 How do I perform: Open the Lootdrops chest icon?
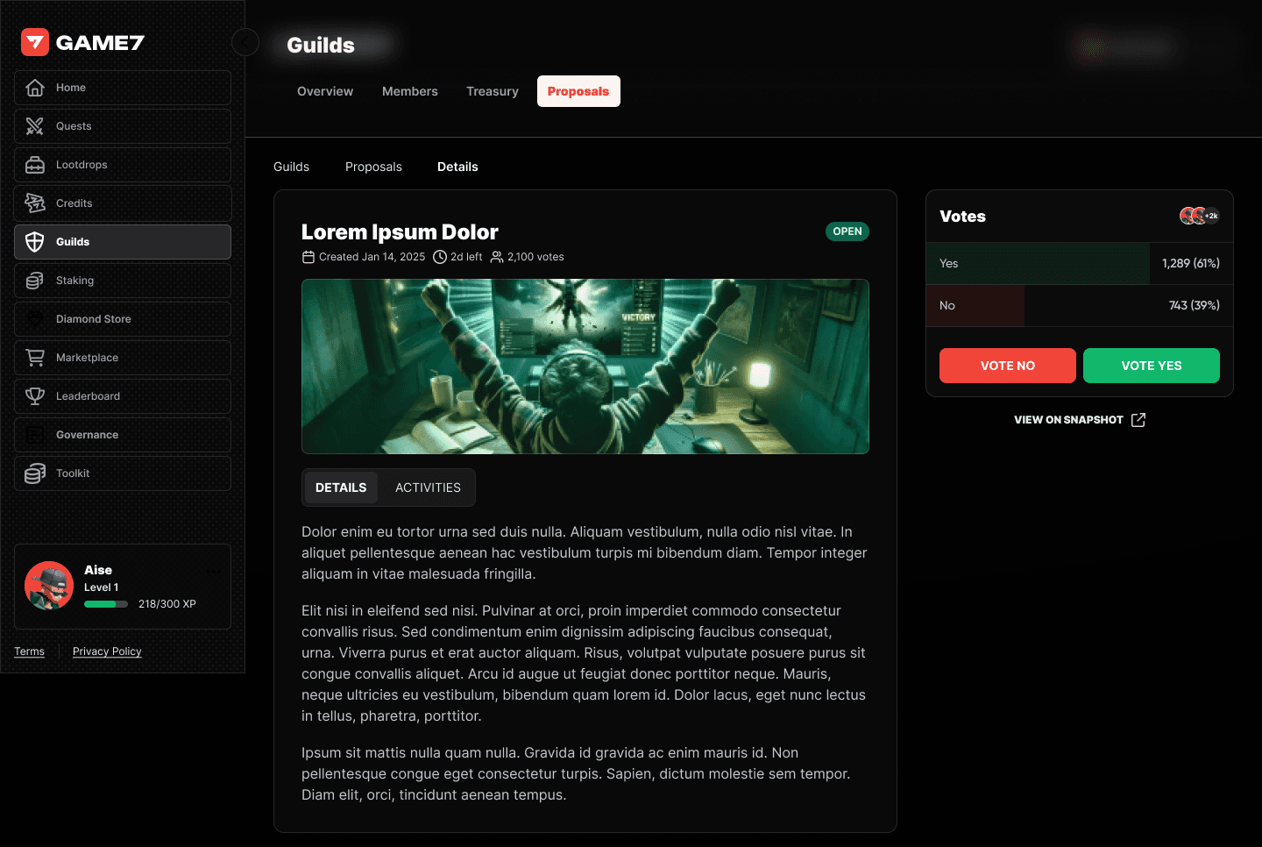[35, 165]
